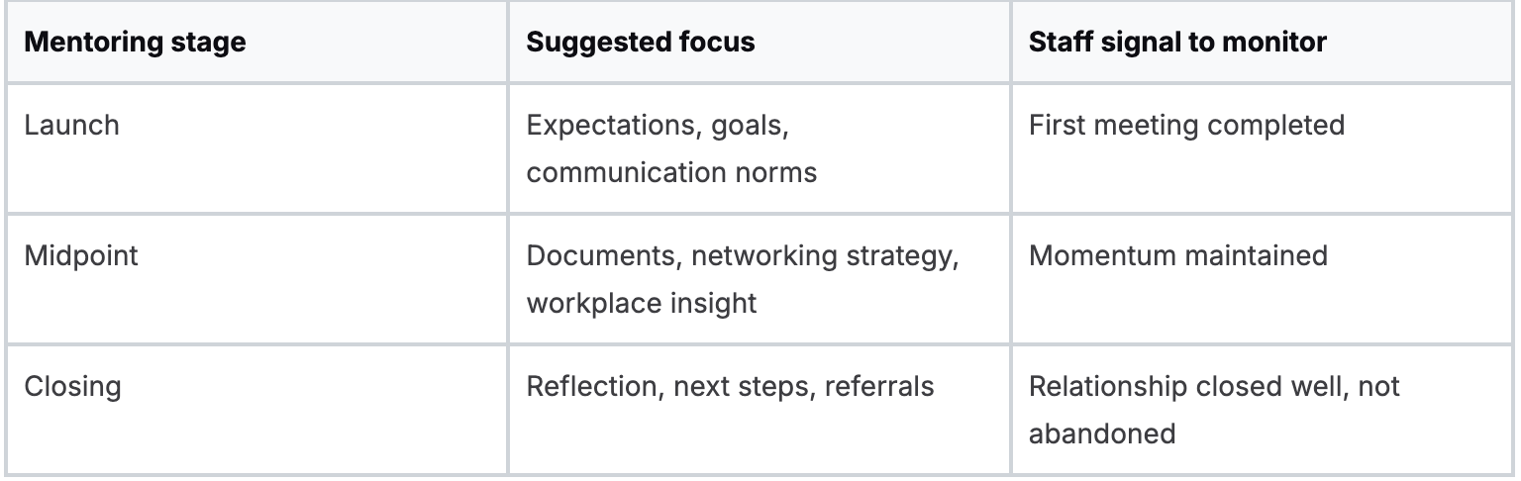
Task: Click the 'Staff signal to monitor' header
Action: click(x=1177, y=43)
